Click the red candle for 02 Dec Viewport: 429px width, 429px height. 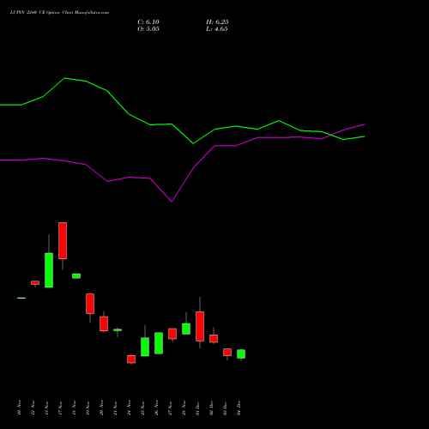coord(214,339)
